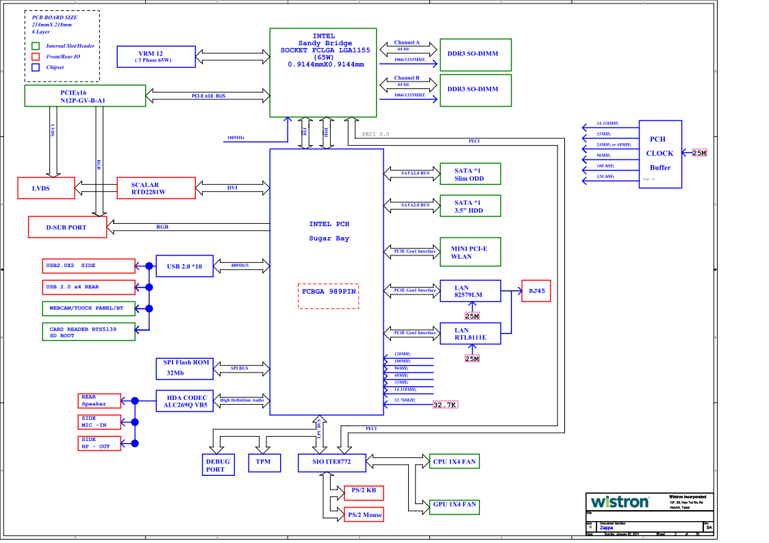Click the 480Mb/S arrow label
The height and width of the screenshot is (543, 769).
coord(240,266)
